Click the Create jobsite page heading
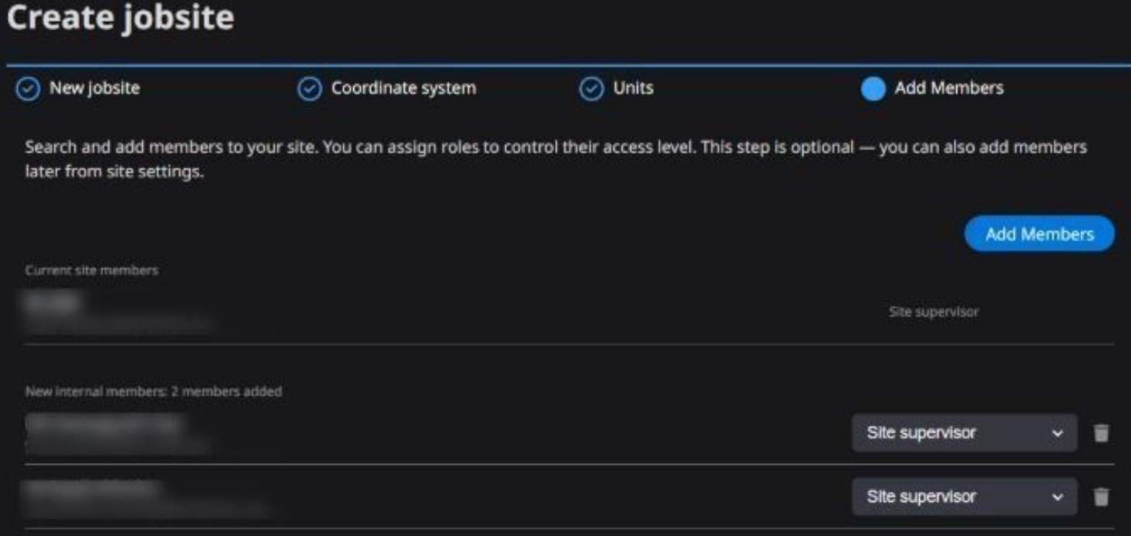1131x536 pixels. tap(120, 19)
